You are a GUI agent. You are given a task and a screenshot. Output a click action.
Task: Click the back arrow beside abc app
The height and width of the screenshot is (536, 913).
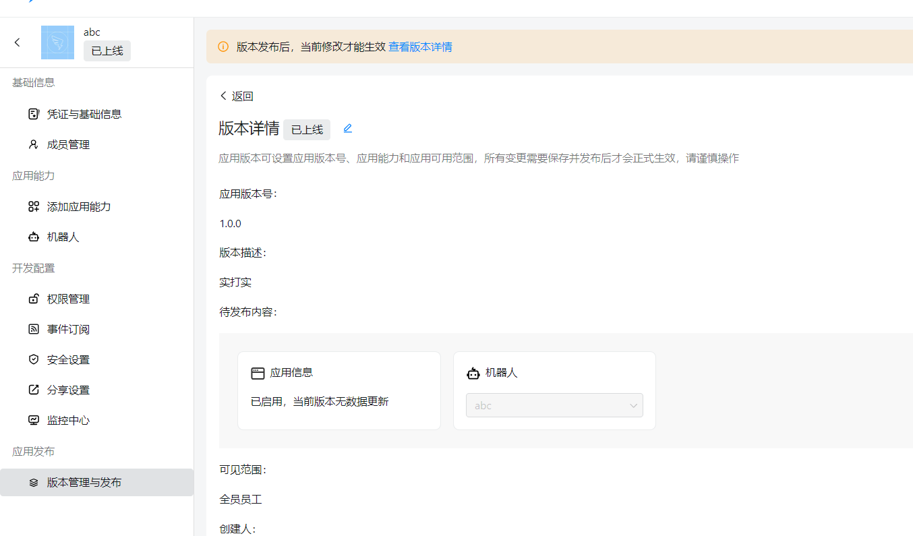tap(18, 42)
